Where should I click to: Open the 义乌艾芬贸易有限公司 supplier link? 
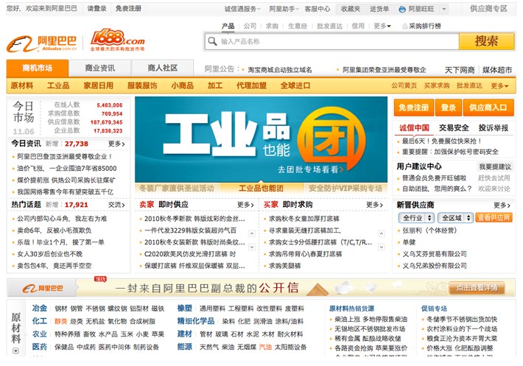pyautogui.click(x=435, y=254)
